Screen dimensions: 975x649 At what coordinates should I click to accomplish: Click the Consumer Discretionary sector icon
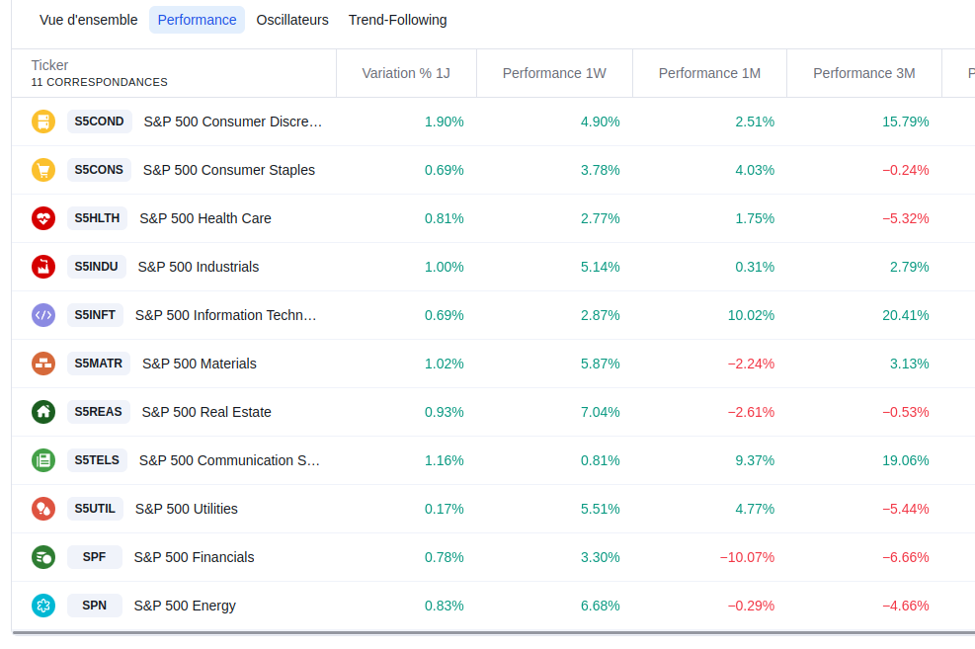click(x=43, y=122)
